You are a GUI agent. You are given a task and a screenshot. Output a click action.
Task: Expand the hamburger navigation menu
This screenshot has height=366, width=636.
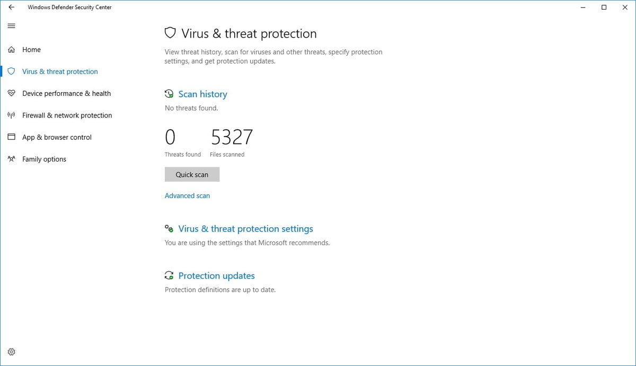(12, 26)
